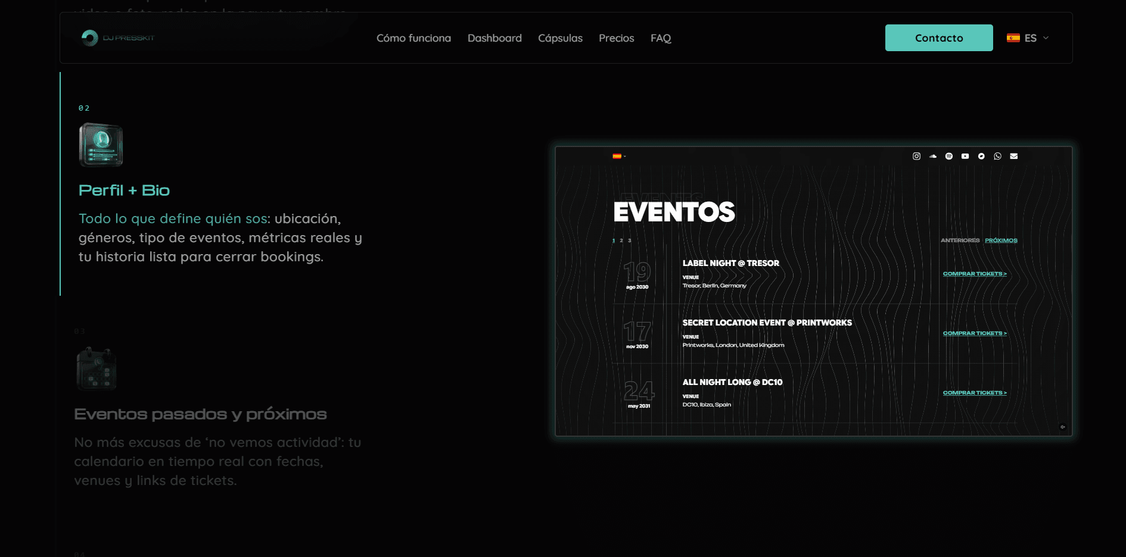Select events page 2

tap(621, 240)
